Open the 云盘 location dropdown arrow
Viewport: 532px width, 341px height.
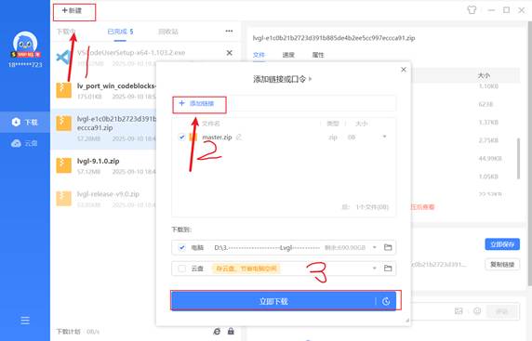374,269
